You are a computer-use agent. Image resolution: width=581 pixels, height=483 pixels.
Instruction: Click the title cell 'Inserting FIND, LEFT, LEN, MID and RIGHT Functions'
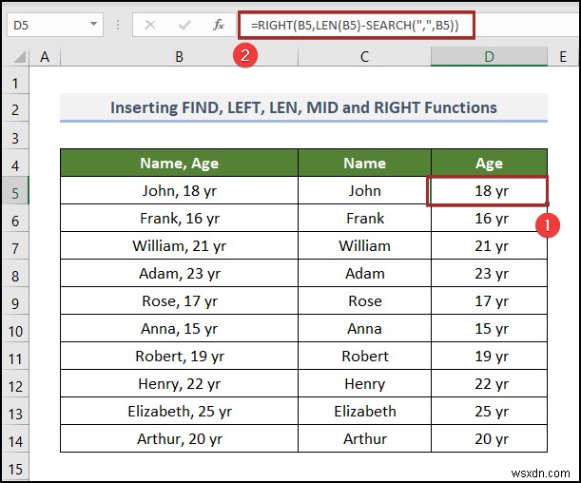pyautogui.click(x=303, y=107)
